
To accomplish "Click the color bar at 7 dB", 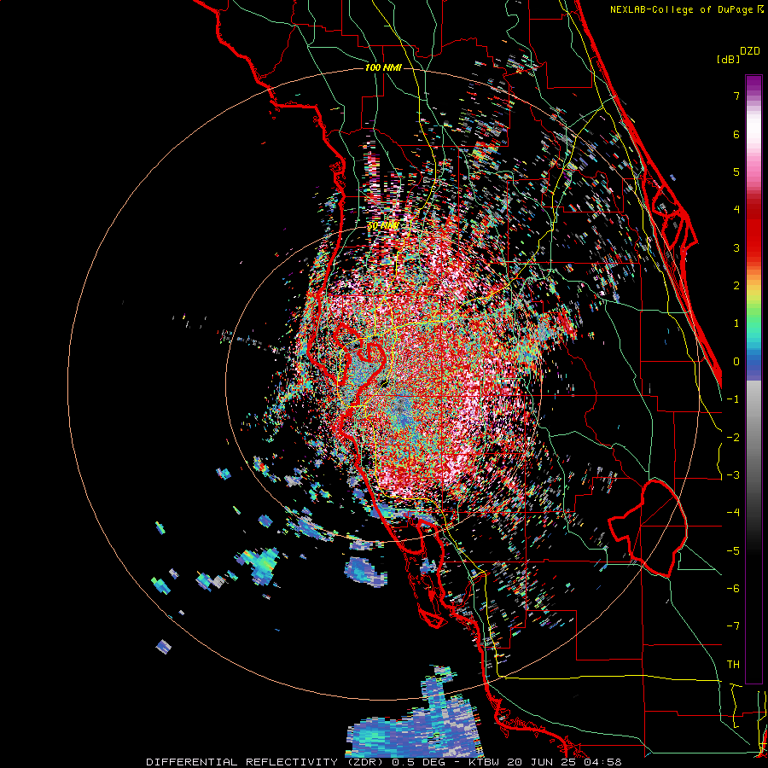I will 753,96.
